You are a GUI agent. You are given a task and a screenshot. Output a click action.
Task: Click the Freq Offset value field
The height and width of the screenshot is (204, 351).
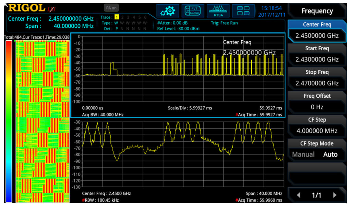coord(316,107)
